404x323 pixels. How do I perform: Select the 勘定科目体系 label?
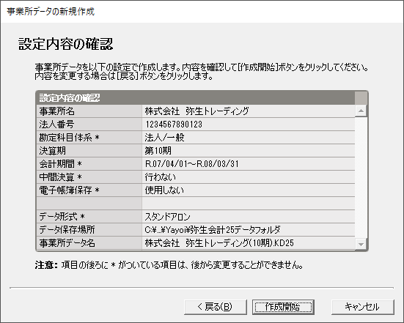point(69,138)
